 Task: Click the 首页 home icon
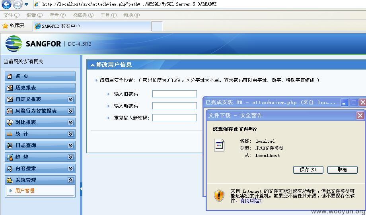(x=10, y=76)
